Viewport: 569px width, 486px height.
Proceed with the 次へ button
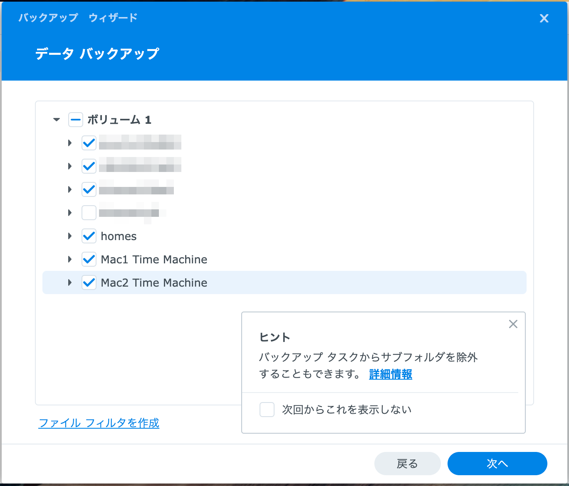497,464
